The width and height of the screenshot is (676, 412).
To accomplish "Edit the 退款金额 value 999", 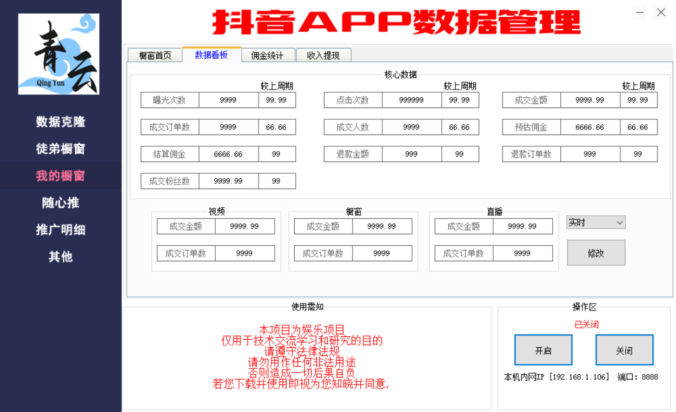I will [x=412, y=154].
